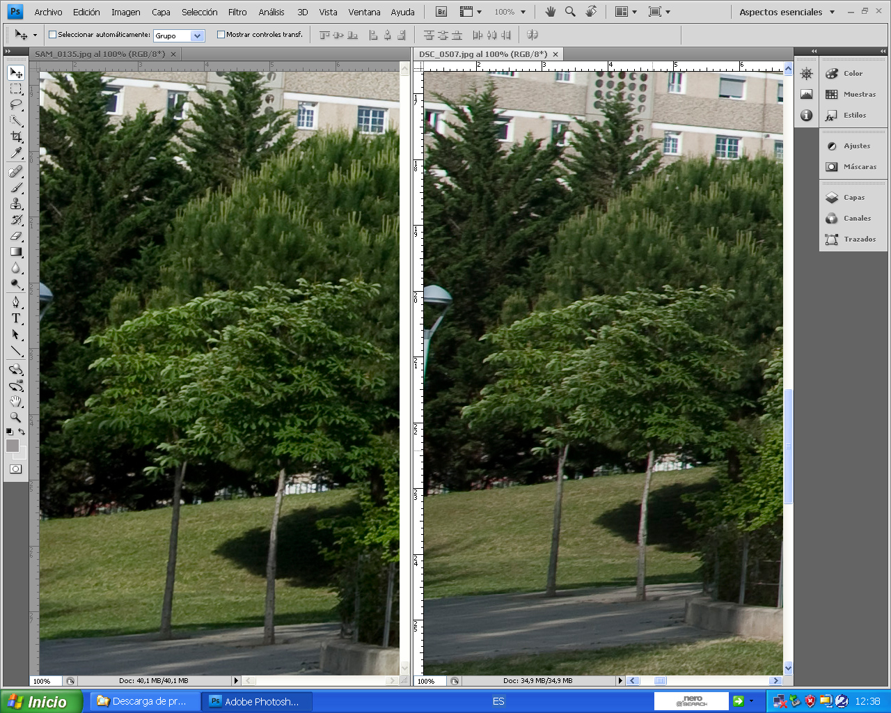This screenshot has height=713, width=891.
Task: Click the foreground color swatch
Action: click(12, 446)
